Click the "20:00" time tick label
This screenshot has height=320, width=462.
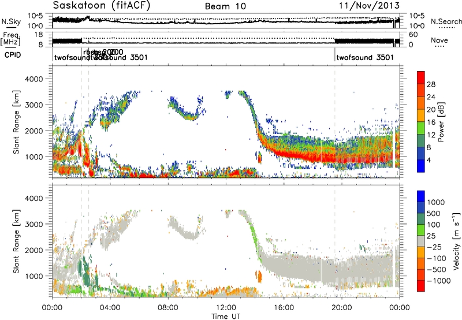[341, 308]
